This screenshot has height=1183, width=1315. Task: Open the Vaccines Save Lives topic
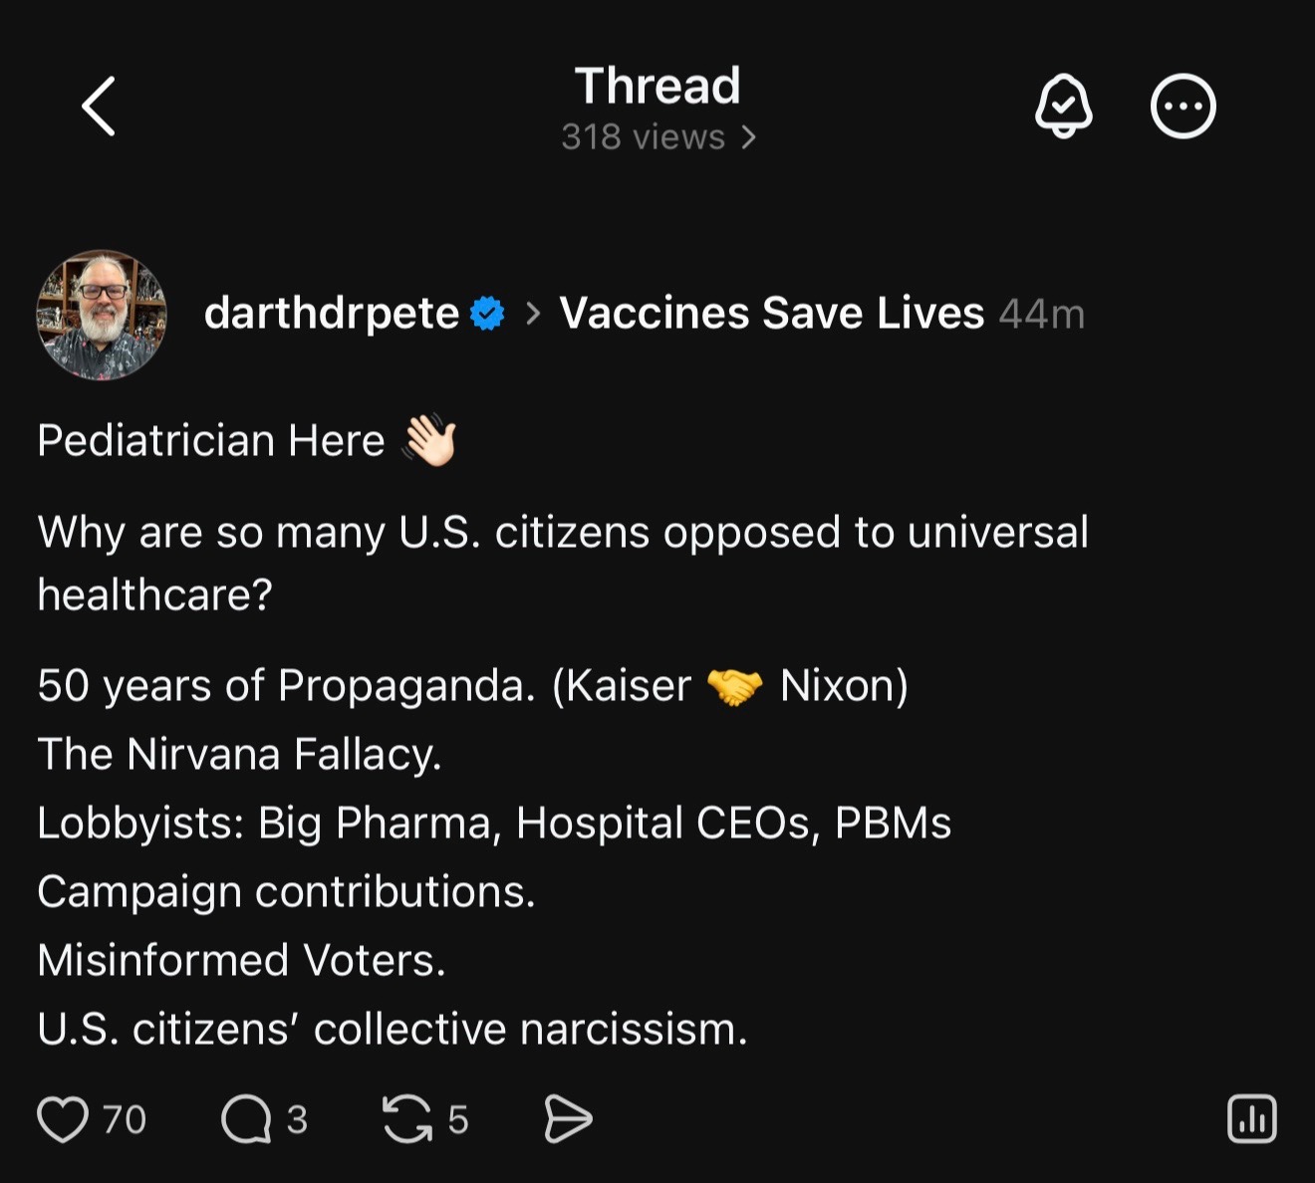coord(772,314)
